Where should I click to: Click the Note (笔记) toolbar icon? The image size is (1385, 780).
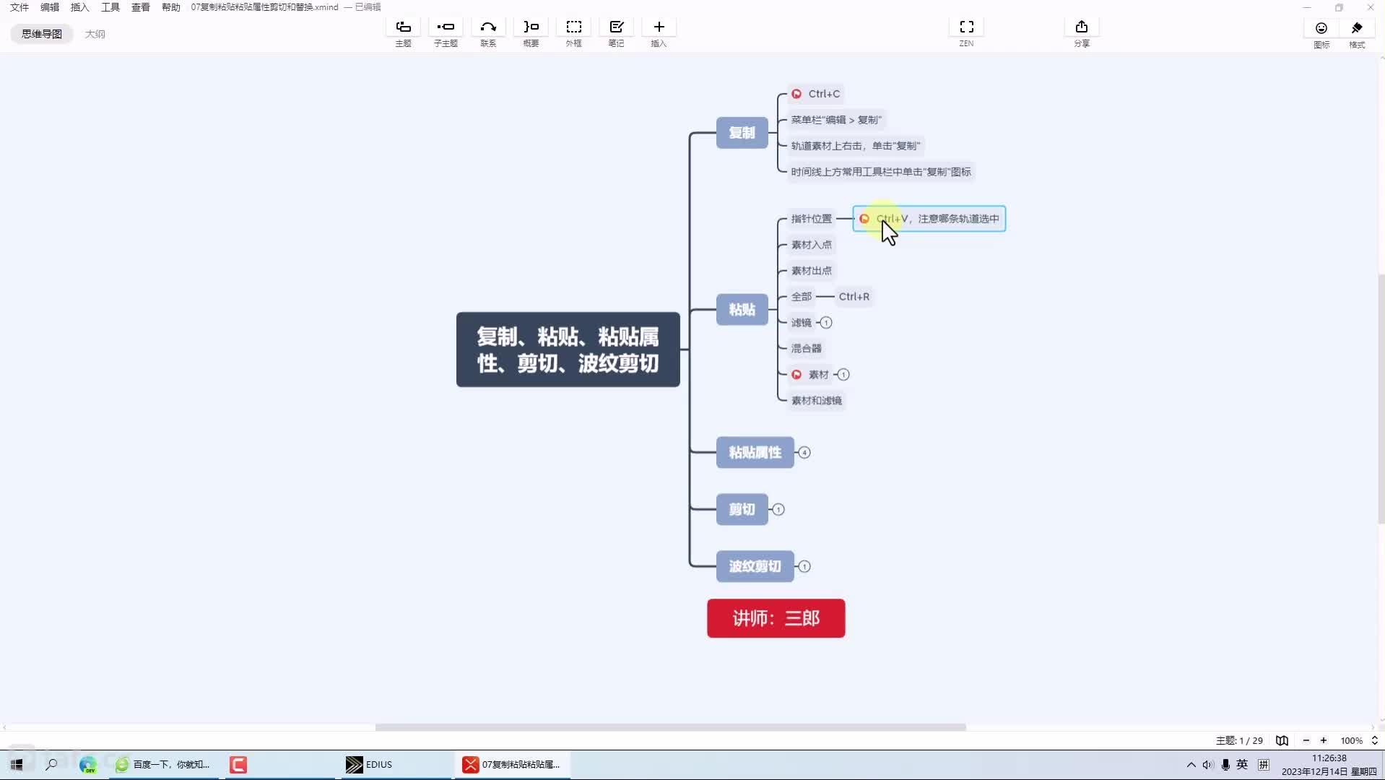point(616,27)
